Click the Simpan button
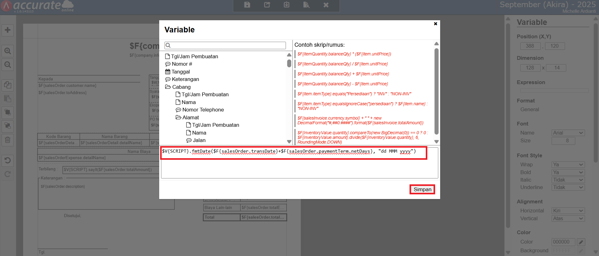Screen dimensions: 599x256 (422, 189)
